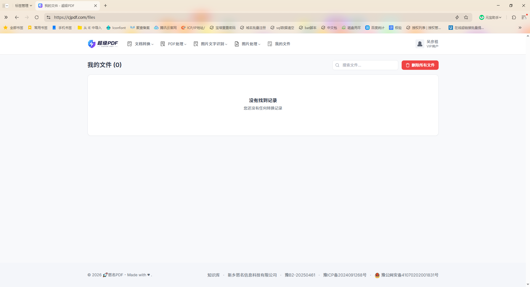Click the browser reload icon

(37, 17)
